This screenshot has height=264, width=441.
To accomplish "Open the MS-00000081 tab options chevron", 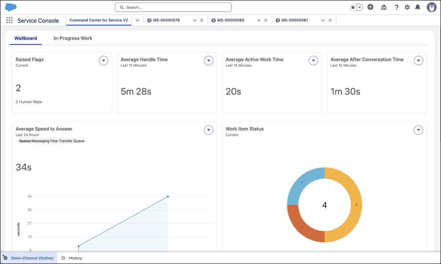I will tap(323, 20).
